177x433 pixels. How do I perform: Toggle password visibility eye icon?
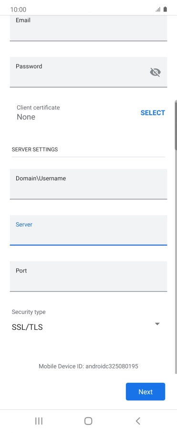tap(155, 72)
